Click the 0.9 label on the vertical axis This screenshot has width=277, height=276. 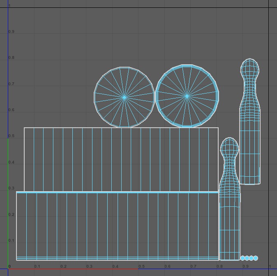tap(12, 32)
